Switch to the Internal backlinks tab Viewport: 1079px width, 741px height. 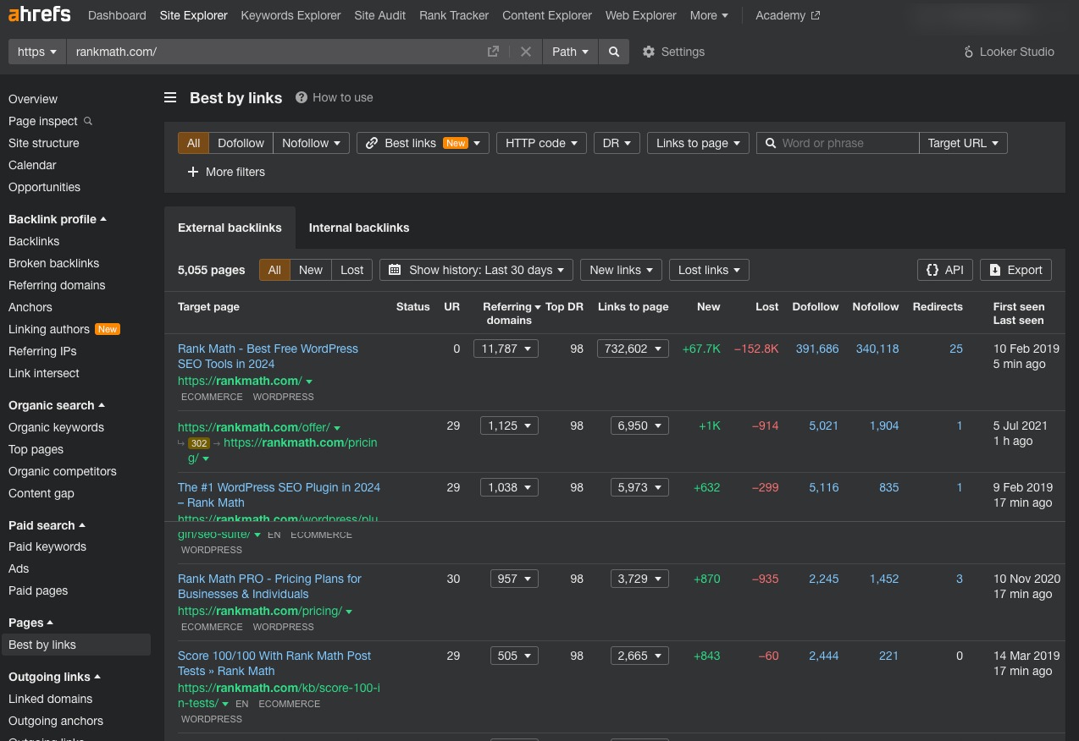click(x=358, y=228)
